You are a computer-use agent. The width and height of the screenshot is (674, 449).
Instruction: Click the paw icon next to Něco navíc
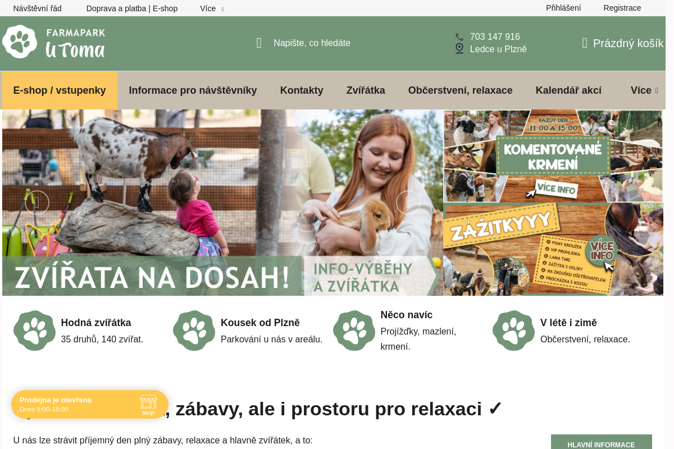[354, 331]
